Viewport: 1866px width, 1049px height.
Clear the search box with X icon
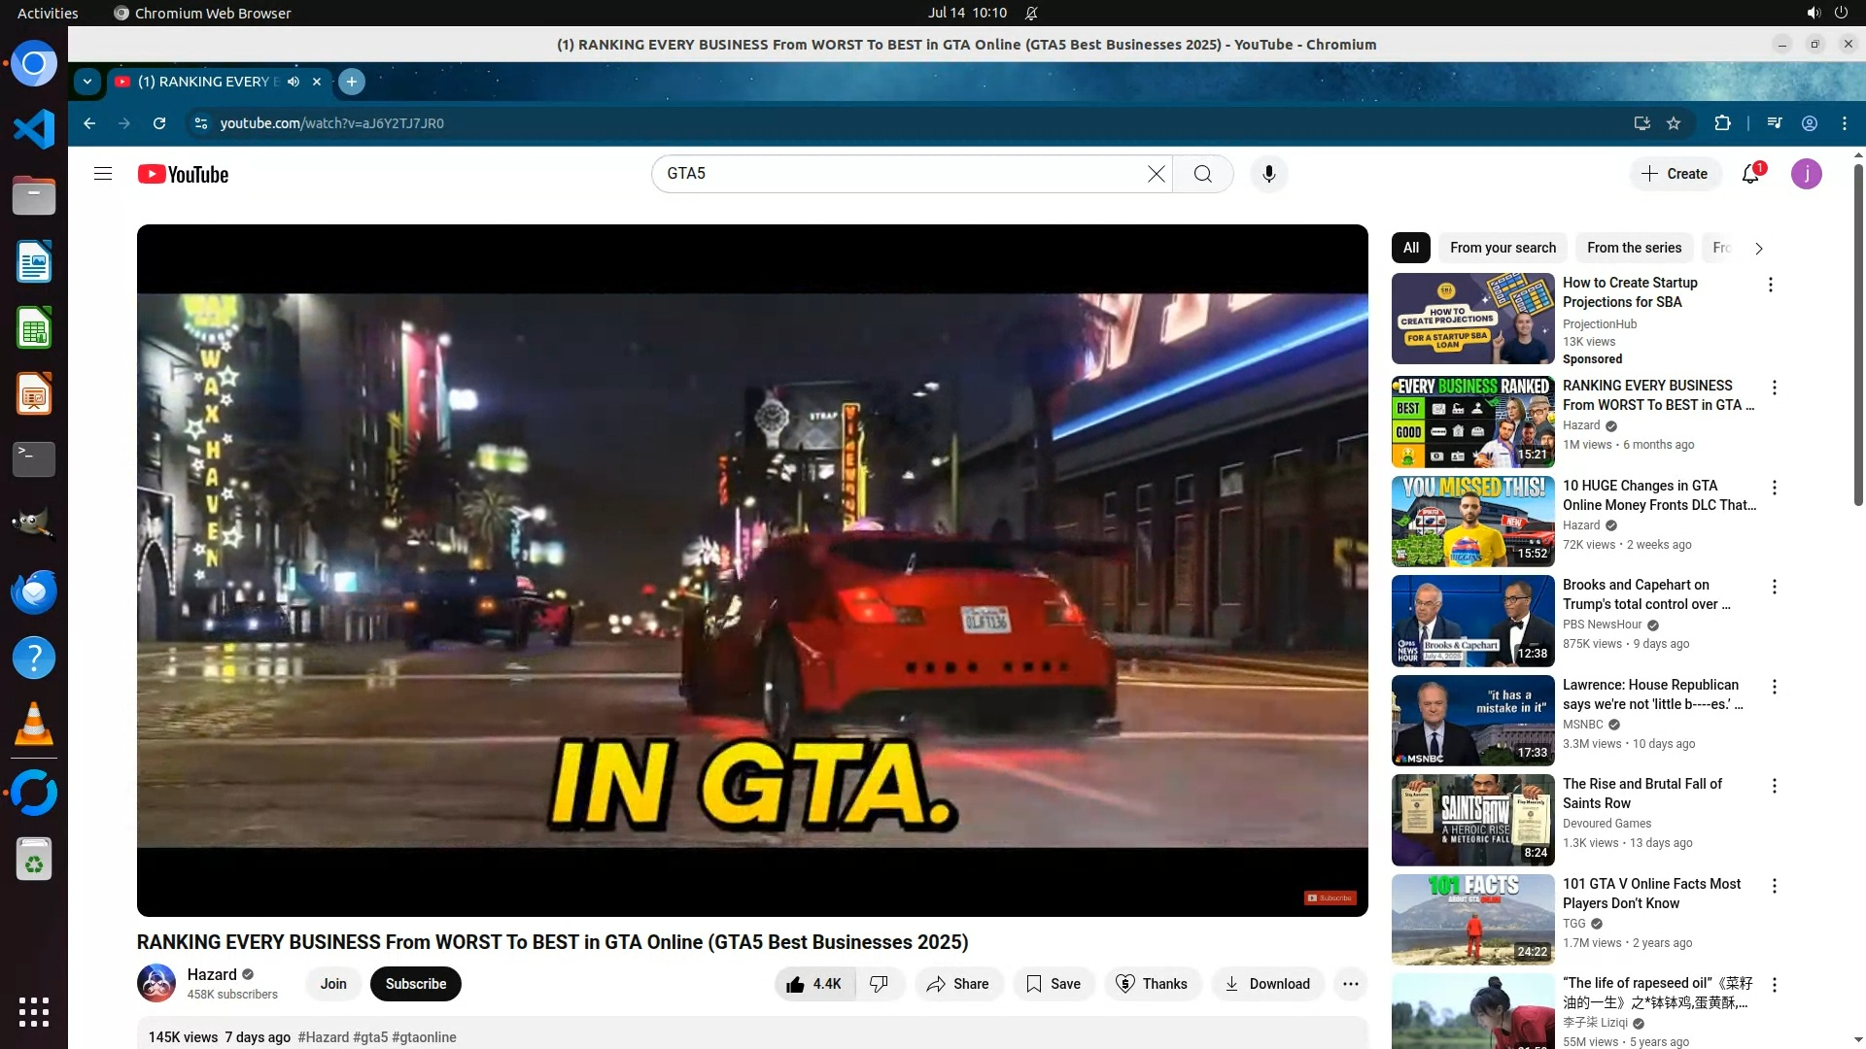coord(1156,174)
